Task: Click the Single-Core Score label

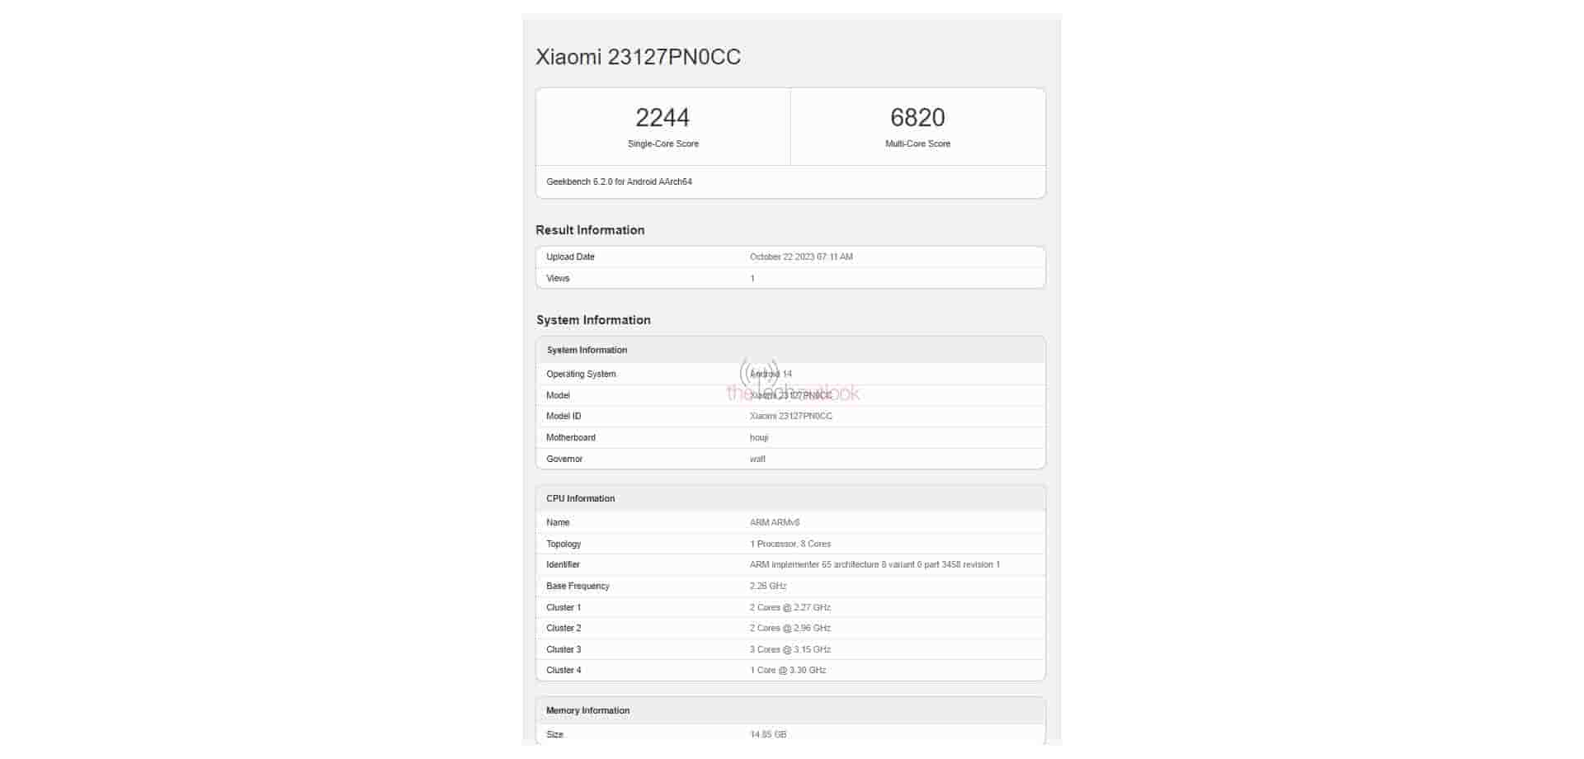Action: pyautogui.click(x=662, y=144)
